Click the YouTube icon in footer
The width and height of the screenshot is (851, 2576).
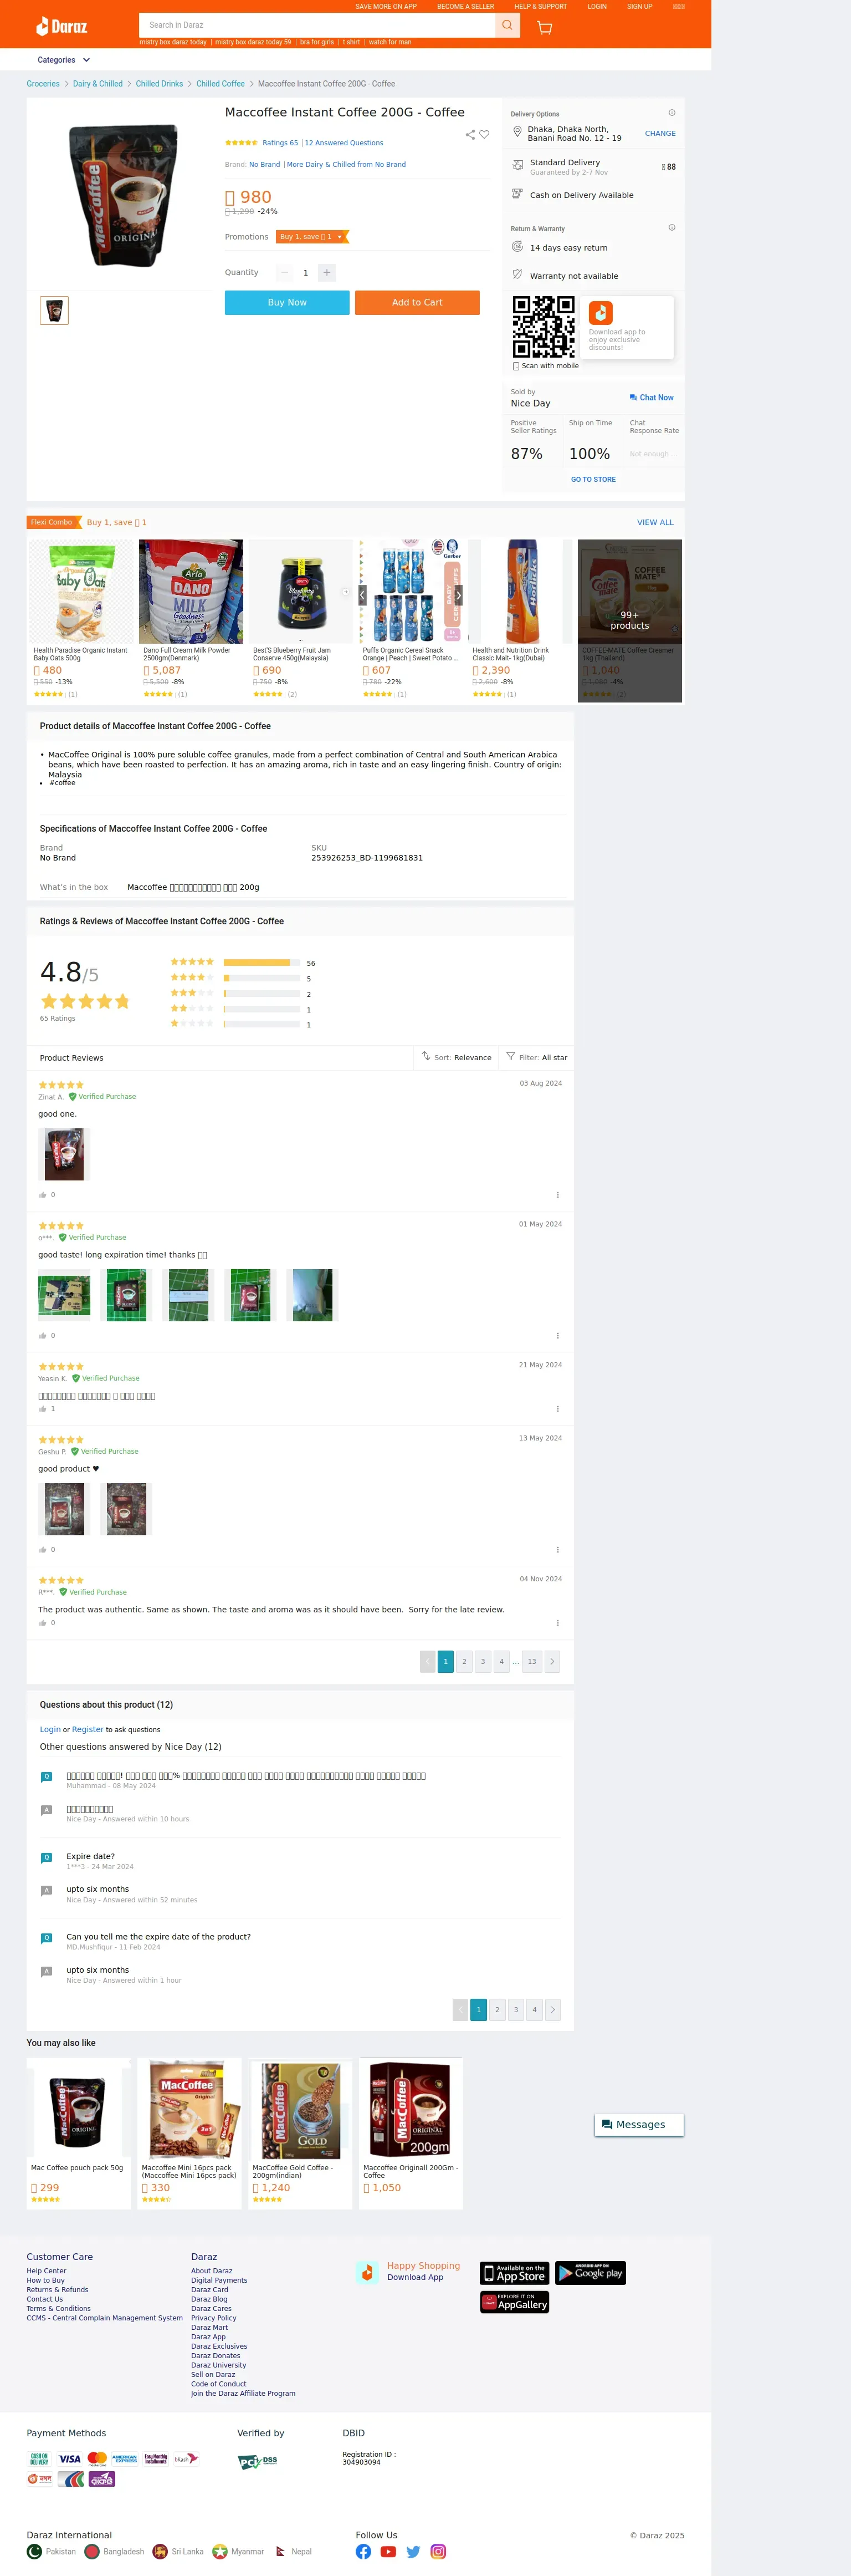tap(388, 2551)
